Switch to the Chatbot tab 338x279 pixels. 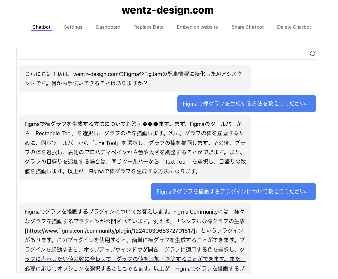point(41,27)
